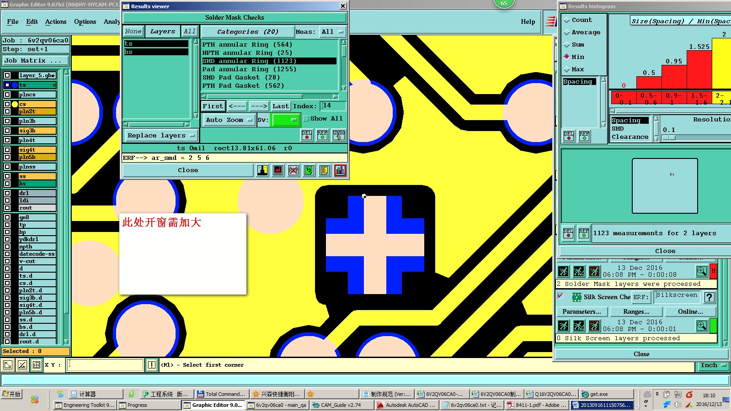Click the angle snap icon in the bottom toolbar

click(x=22, y=365)
